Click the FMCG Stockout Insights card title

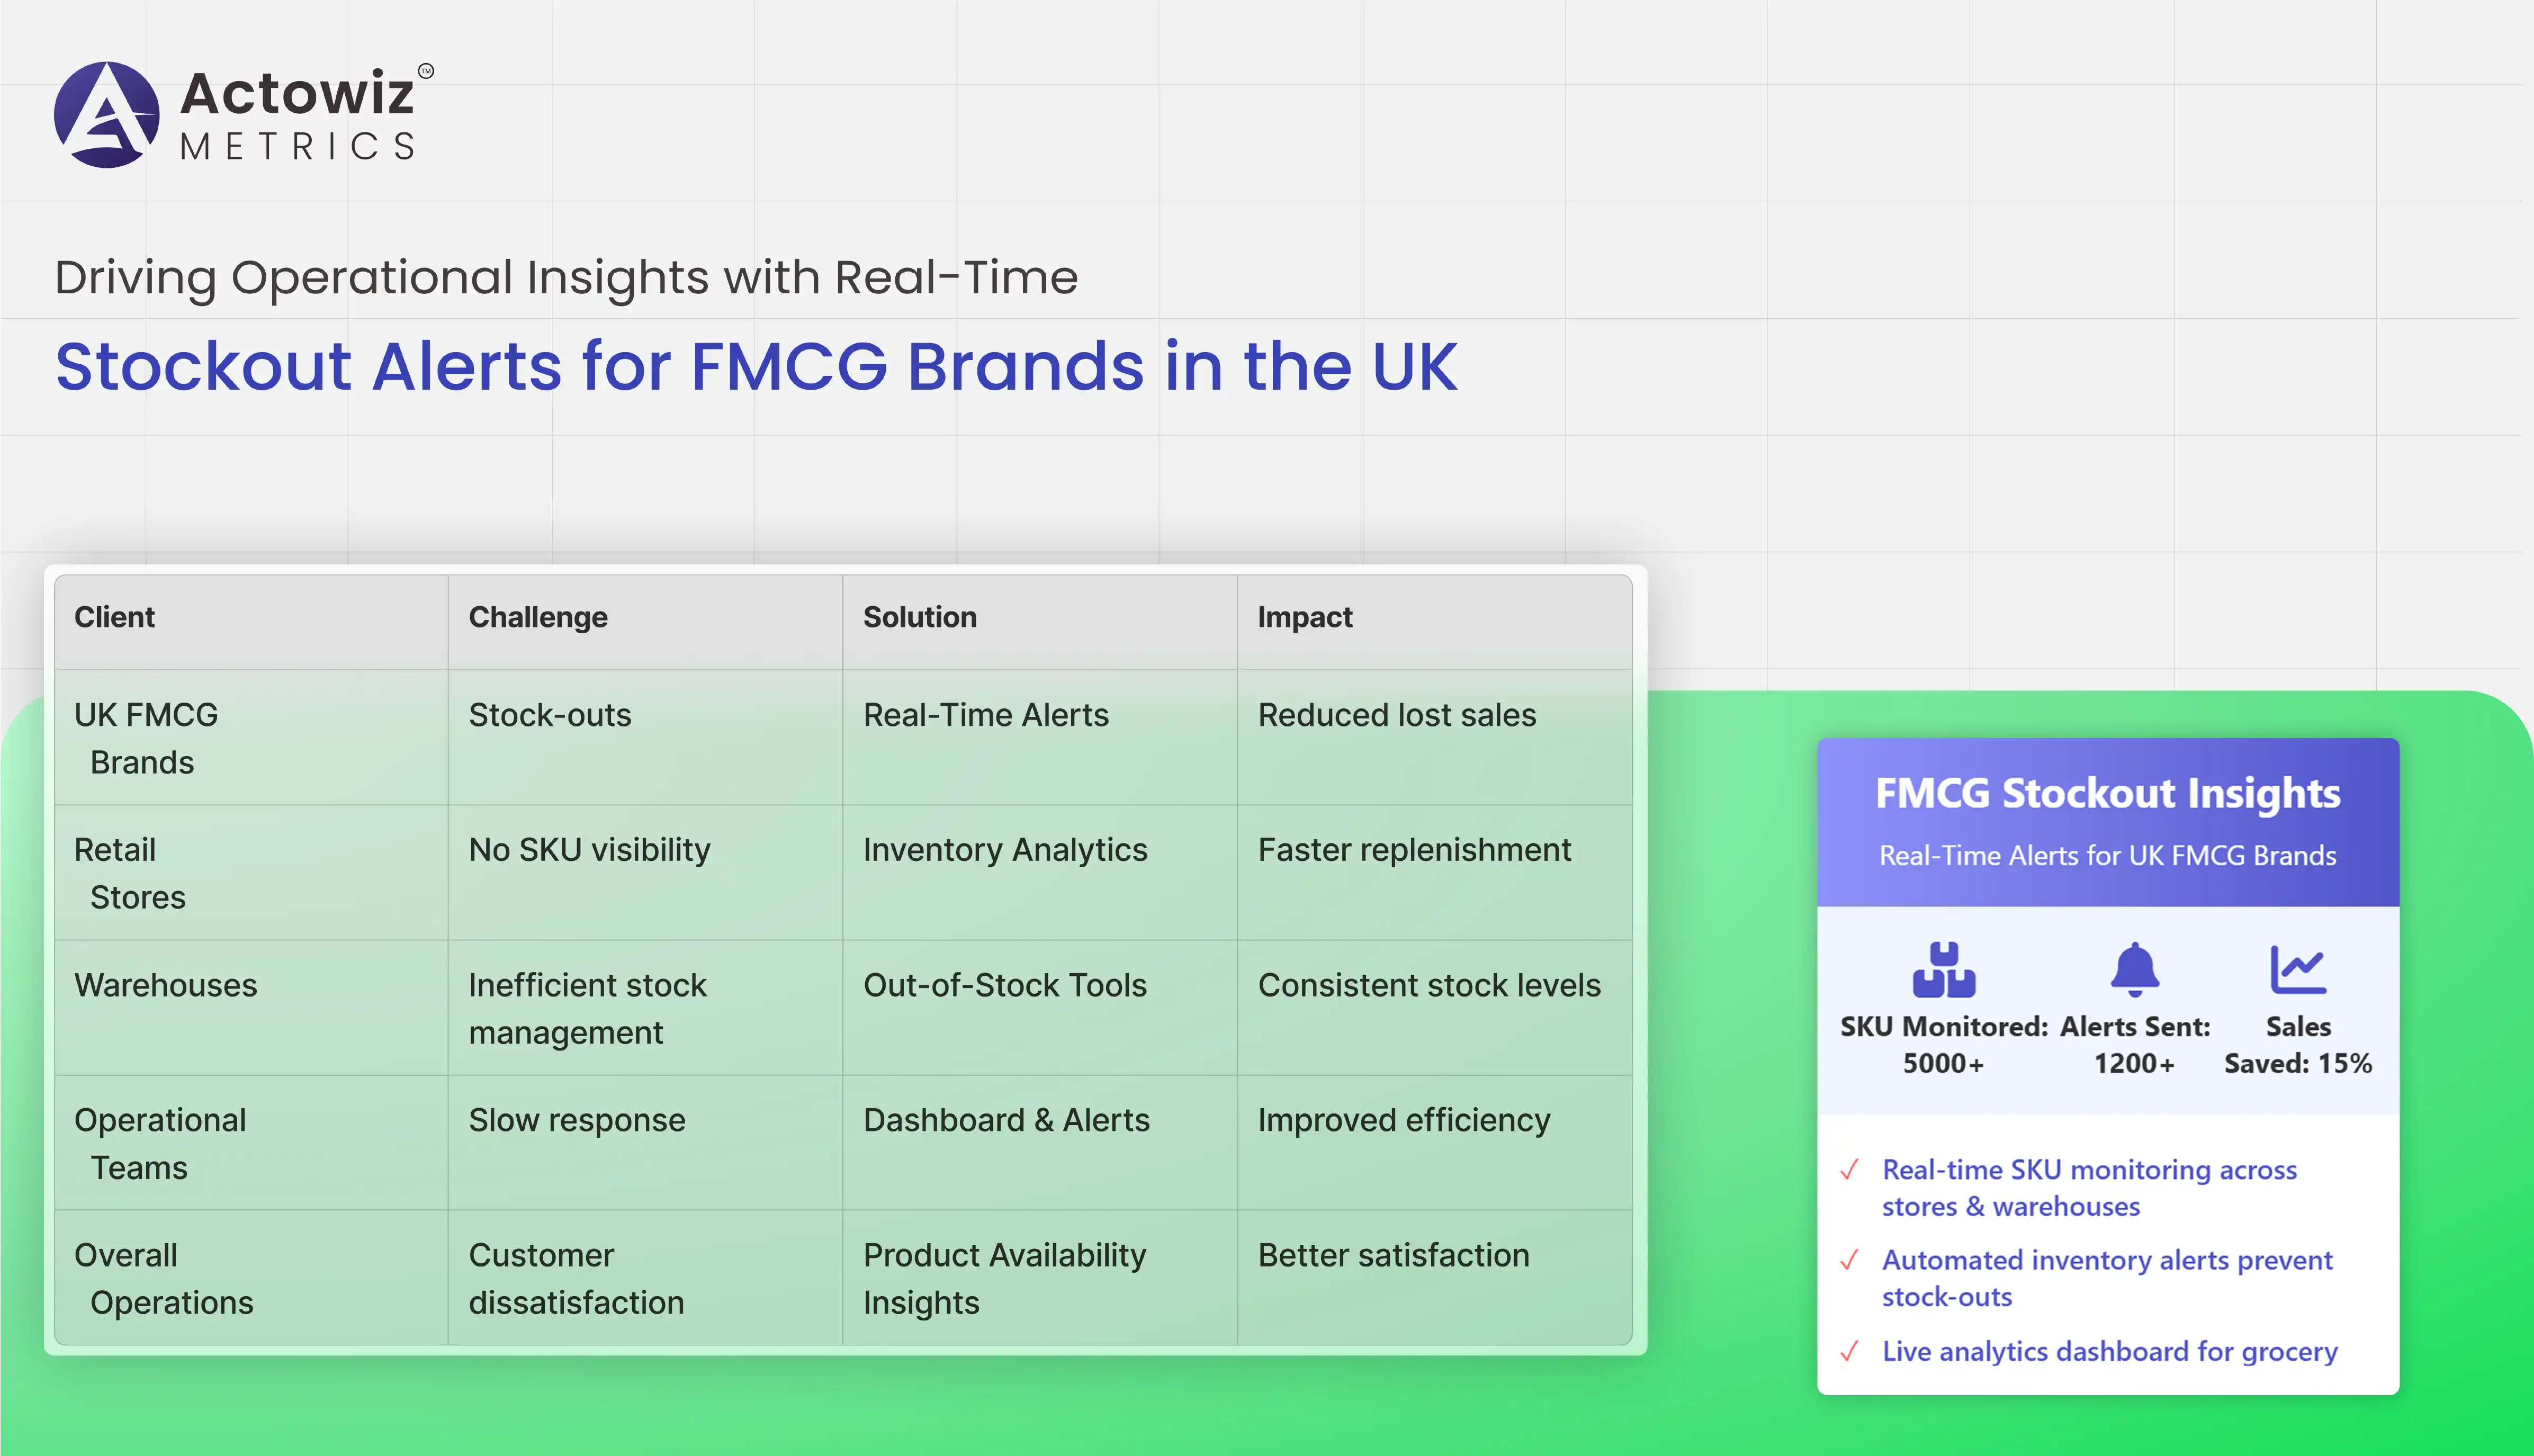point(2107,793)
